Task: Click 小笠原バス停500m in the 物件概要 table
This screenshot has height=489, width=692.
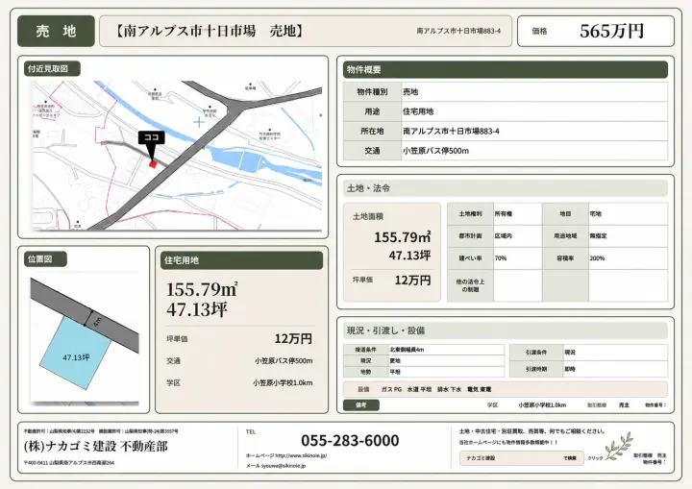Action: point(435,151)
